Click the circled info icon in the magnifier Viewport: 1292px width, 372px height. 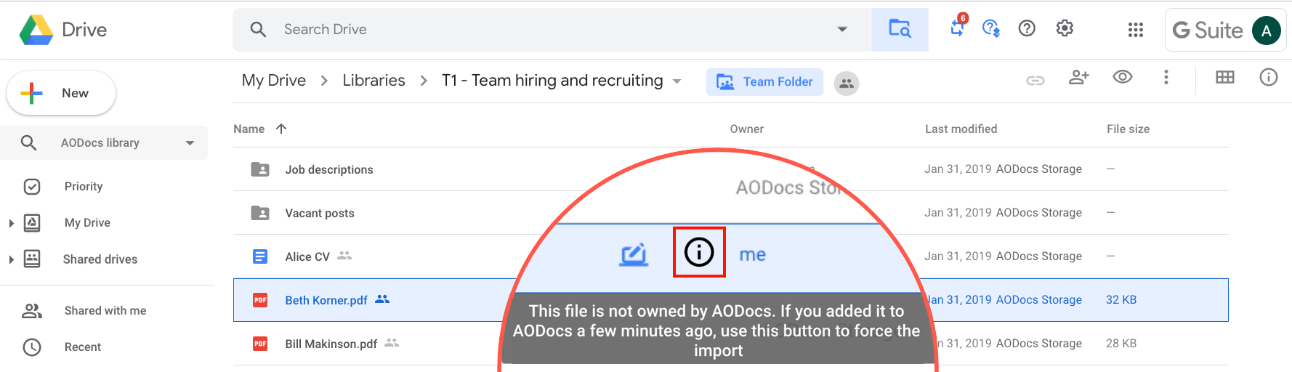pyautogui.click(x=699, y=252)
